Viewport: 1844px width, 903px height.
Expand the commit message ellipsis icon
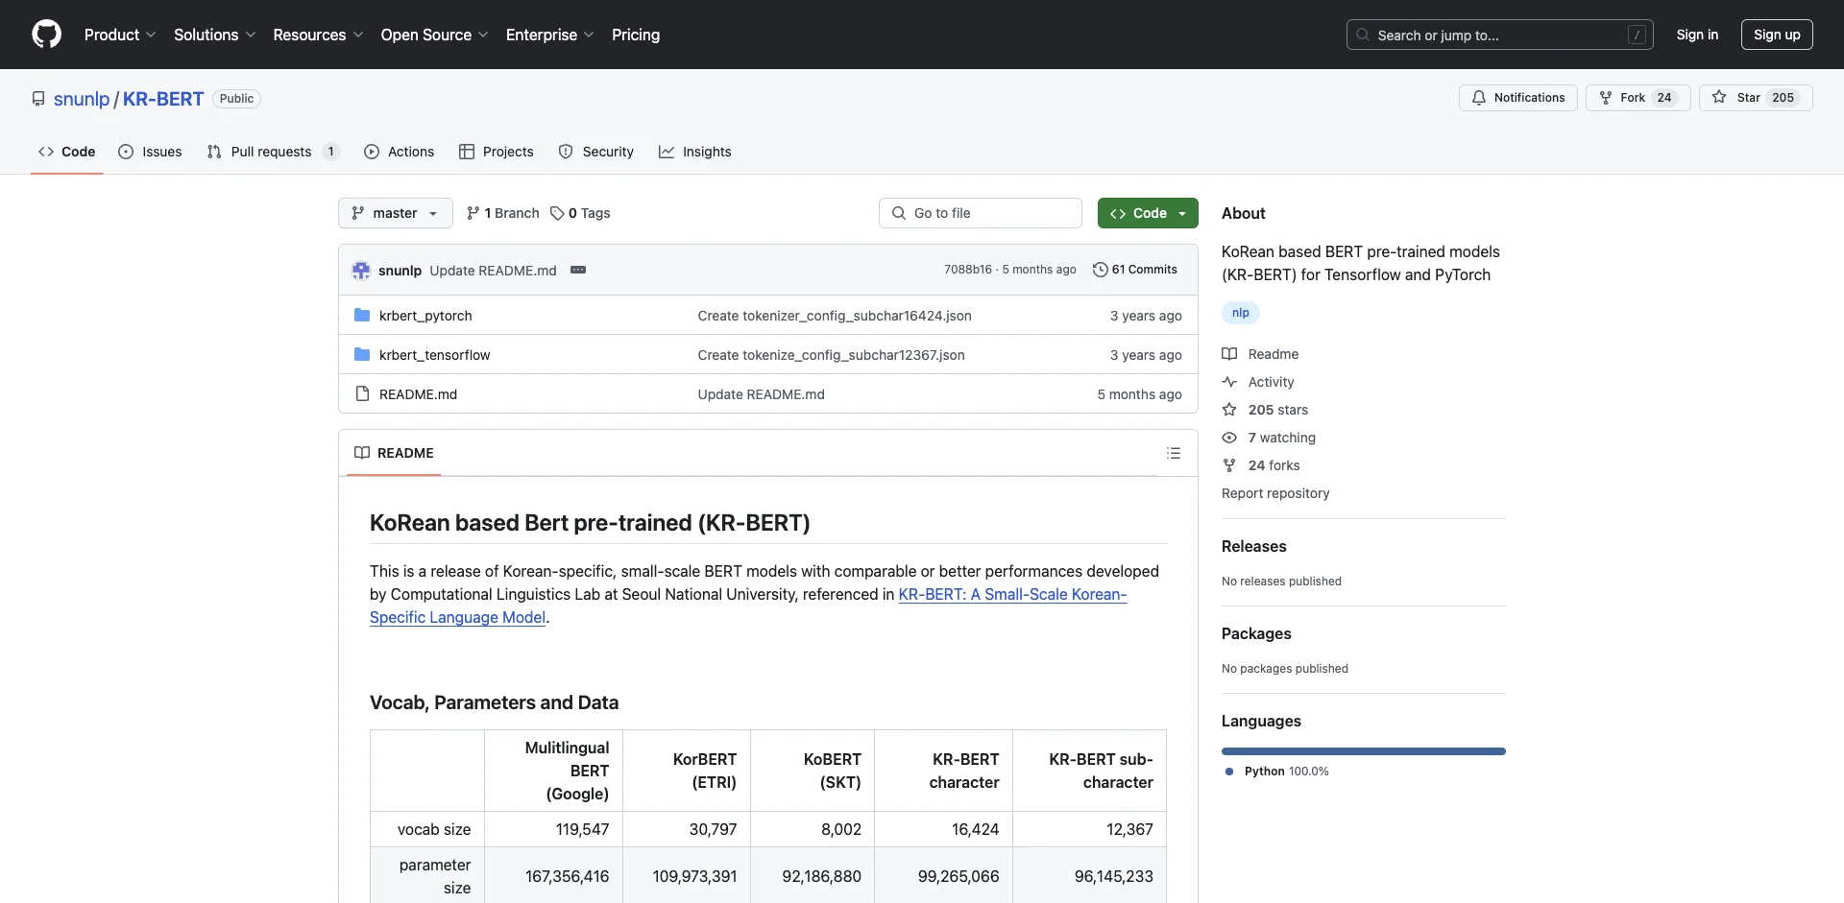click(x=578, y=270)
